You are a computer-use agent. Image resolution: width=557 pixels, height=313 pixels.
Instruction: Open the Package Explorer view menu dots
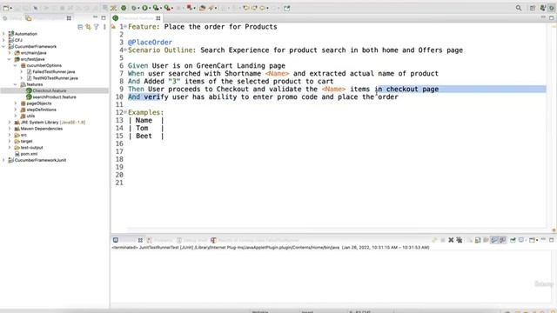pos(104,27)
